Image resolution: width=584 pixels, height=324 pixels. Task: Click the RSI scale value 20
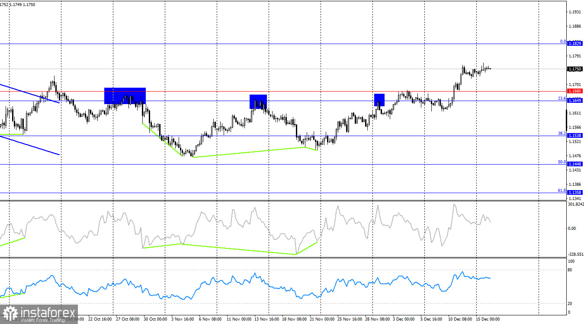pos(570,304)
